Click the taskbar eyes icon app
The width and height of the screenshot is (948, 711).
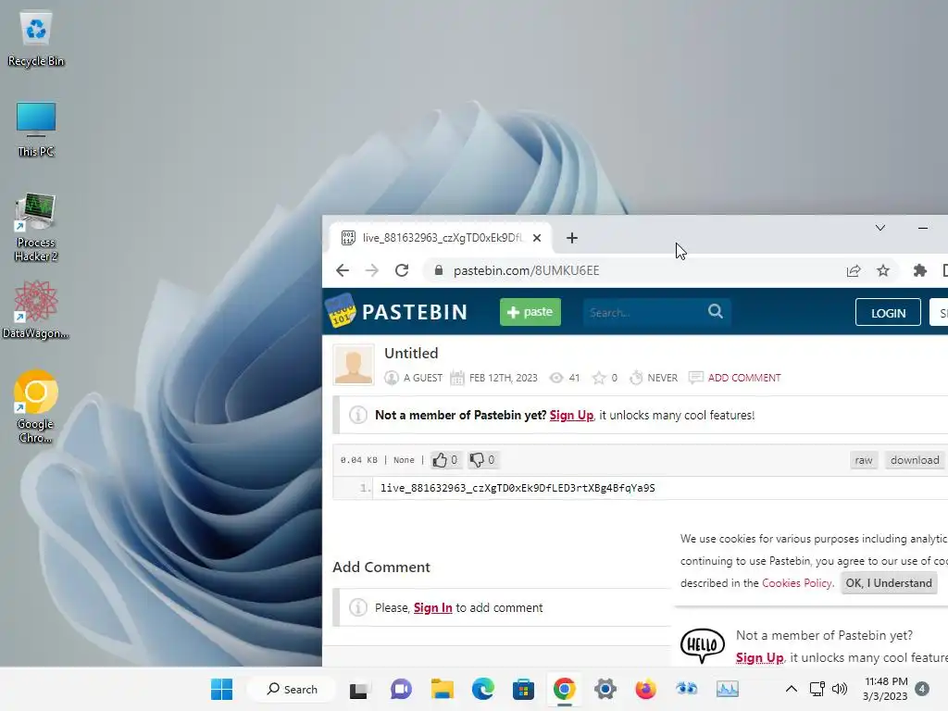686,689
